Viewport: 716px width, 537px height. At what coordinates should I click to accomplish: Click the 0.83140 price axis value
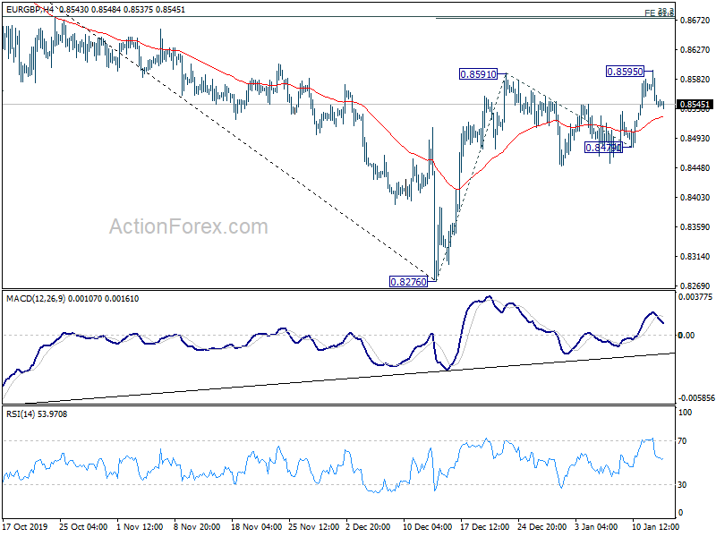point(695,257)
